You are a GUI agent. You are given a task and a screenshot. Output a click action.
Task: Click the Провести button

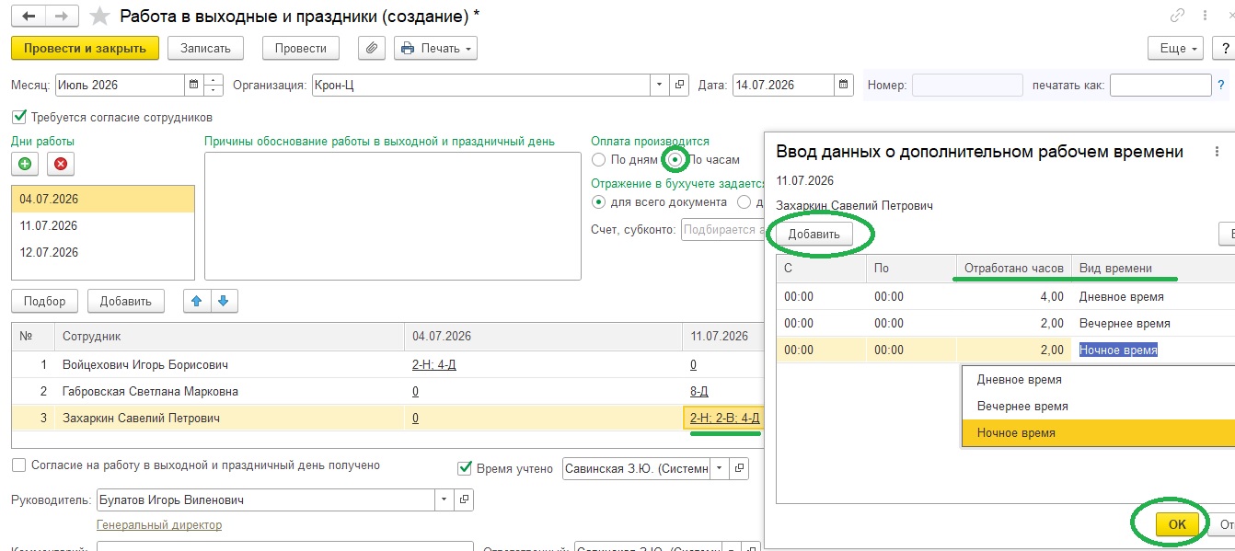coord(301,48)
